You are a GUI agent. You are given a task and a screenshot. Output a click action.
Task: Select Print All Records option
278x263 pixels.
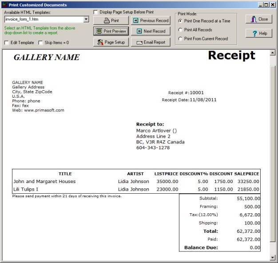180,30
